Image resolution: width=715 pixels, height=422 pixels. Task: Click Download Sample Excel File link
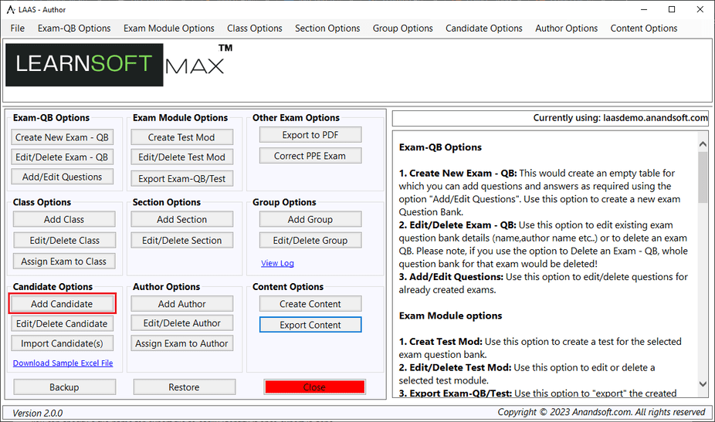[63, 363]
